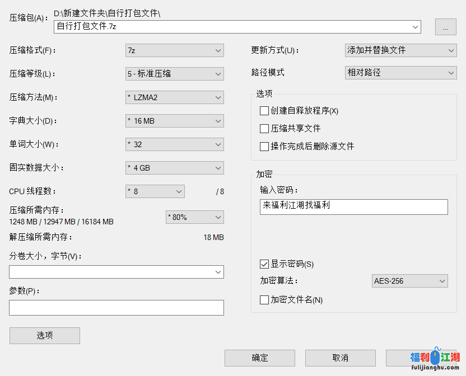The height and width of the screenshot is (376, 466).
Task: Open the 更新方式 dropdown
Action: (x=400, y=50)
